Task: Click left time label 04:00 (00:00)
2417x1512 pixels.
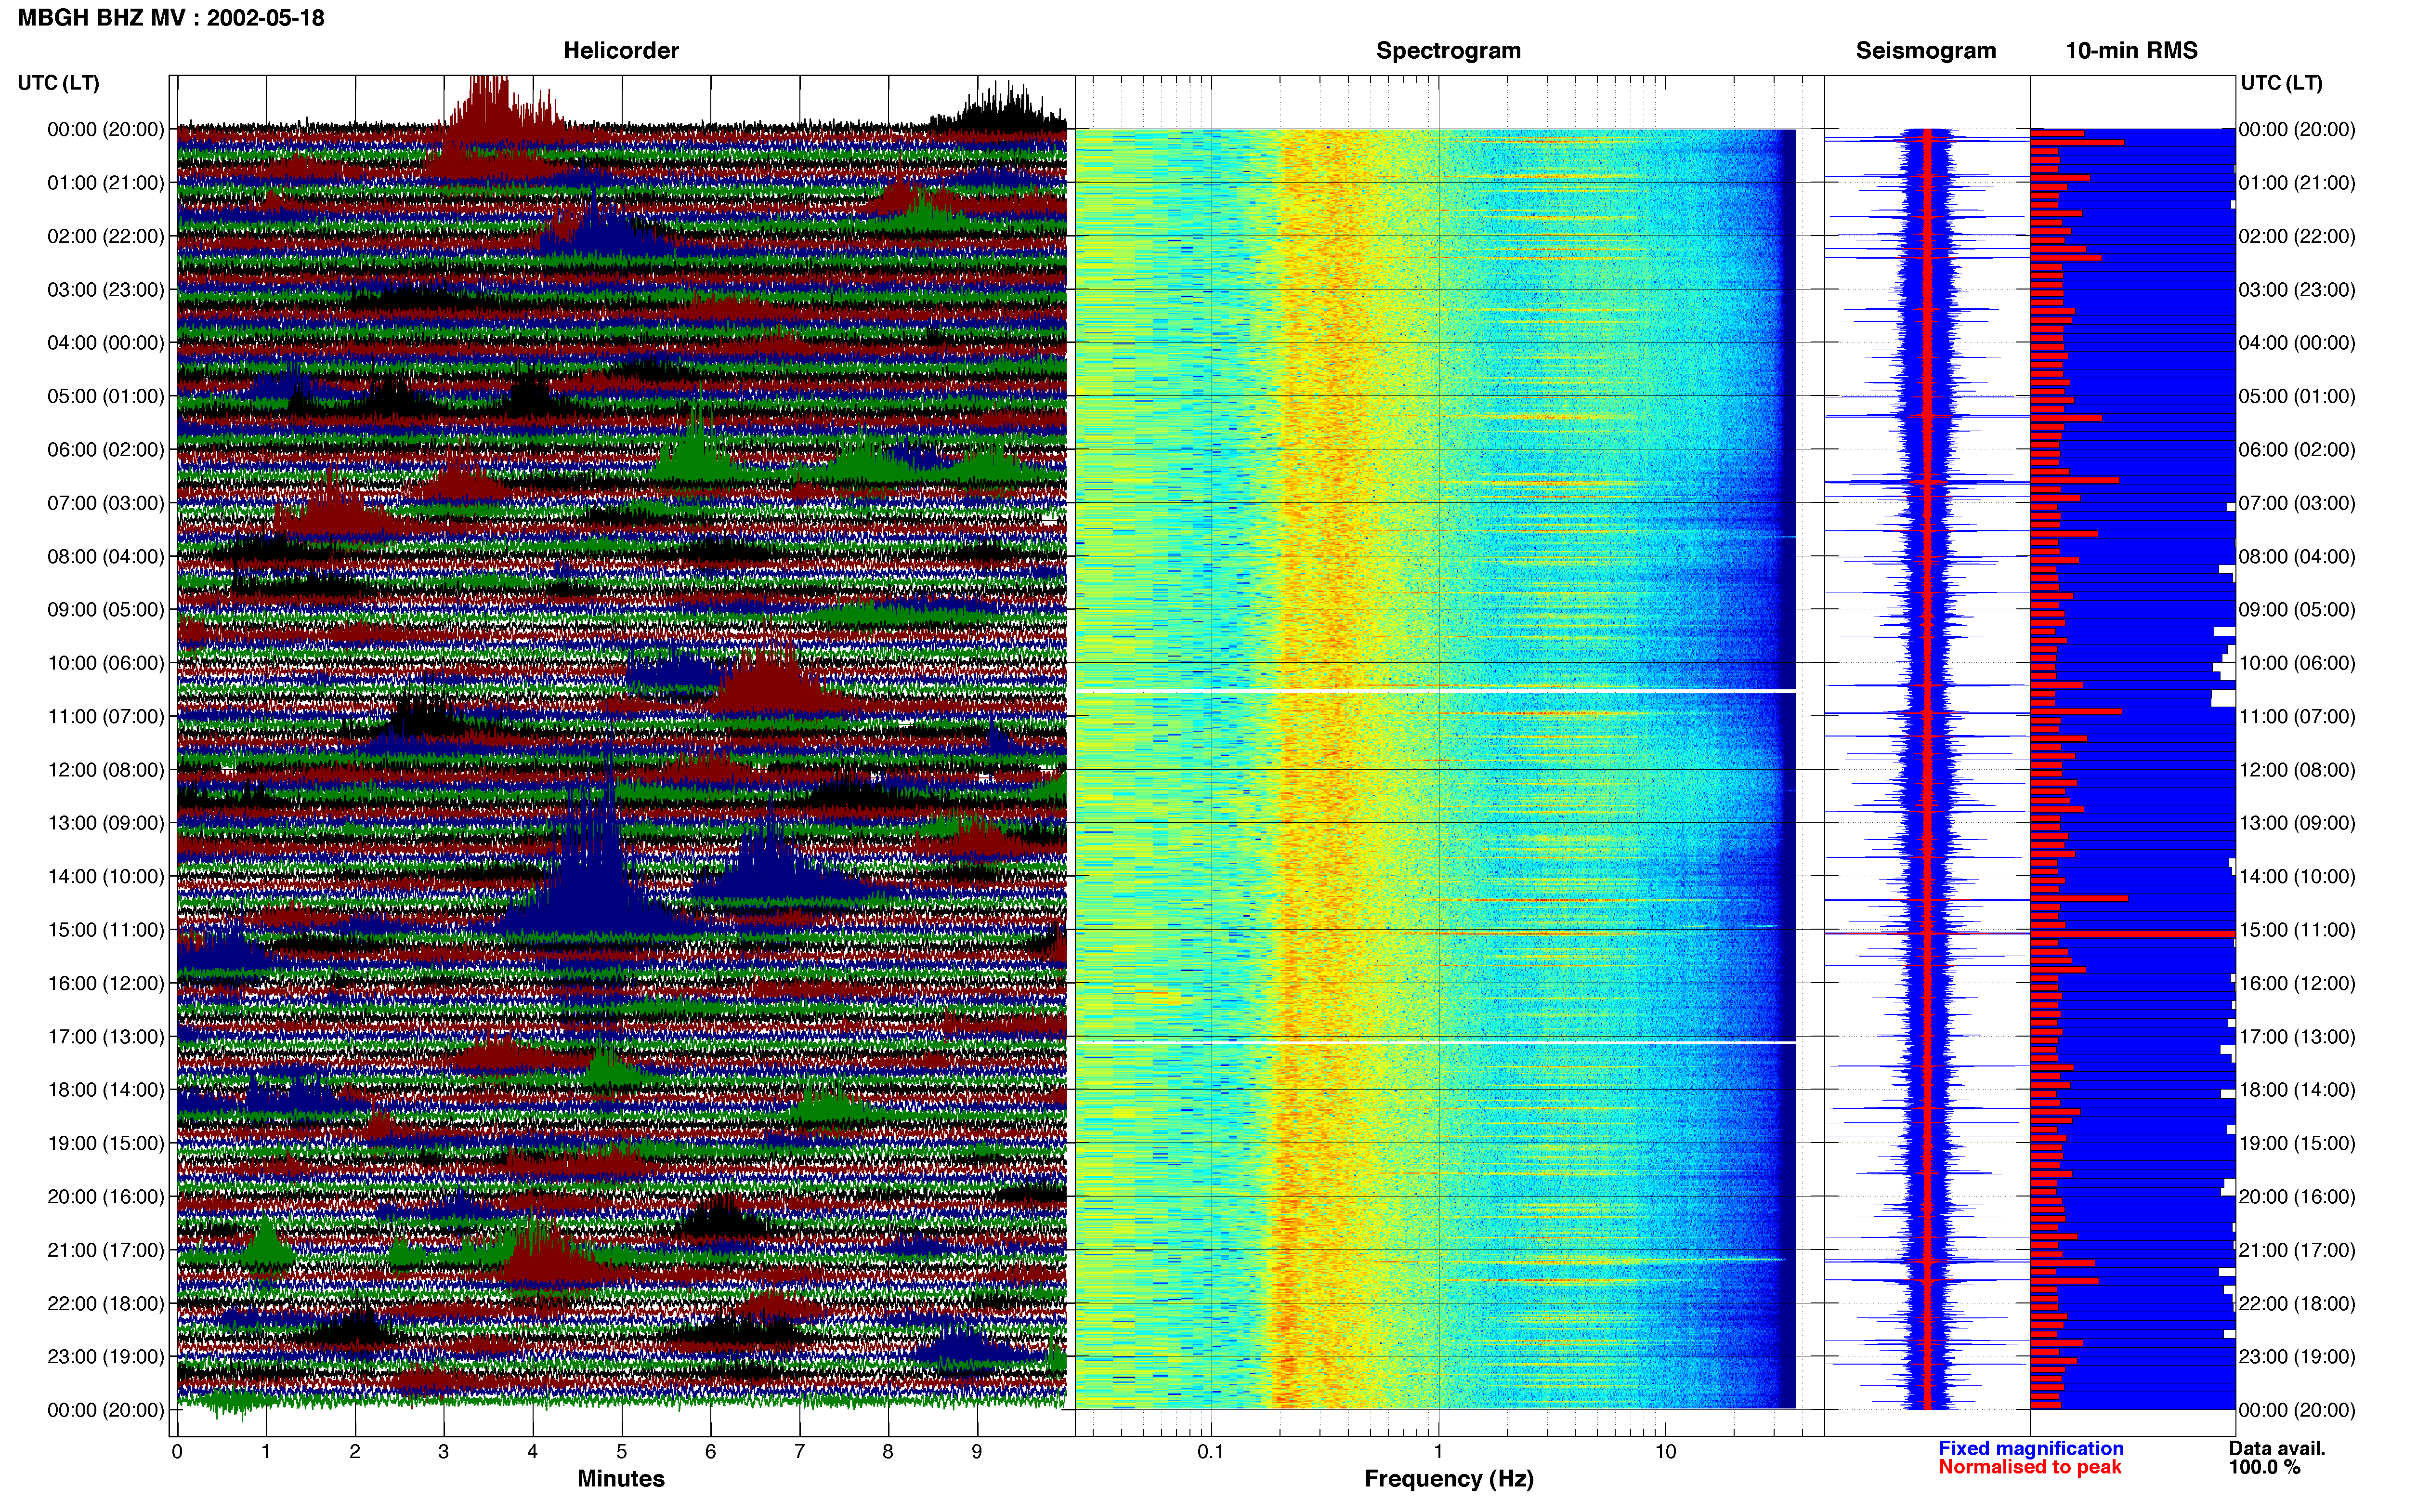Action: point(106,343)
